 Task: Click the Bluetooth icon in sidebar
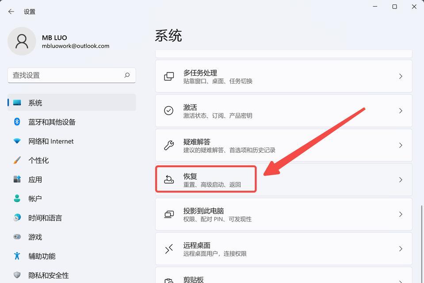(17, 122)
